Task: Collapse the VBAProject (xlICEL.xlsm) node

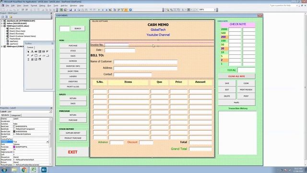Action: (2, 25)
